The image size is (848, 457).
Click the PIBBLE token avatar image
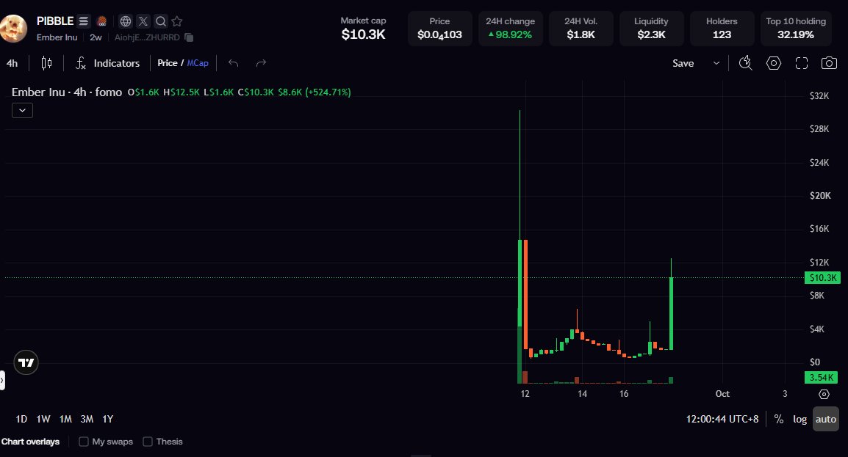[x=12, y=28]
